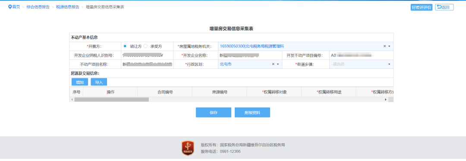Screen dimensions: 466x161
Task: Click 序号 column header
Action: 76,92
